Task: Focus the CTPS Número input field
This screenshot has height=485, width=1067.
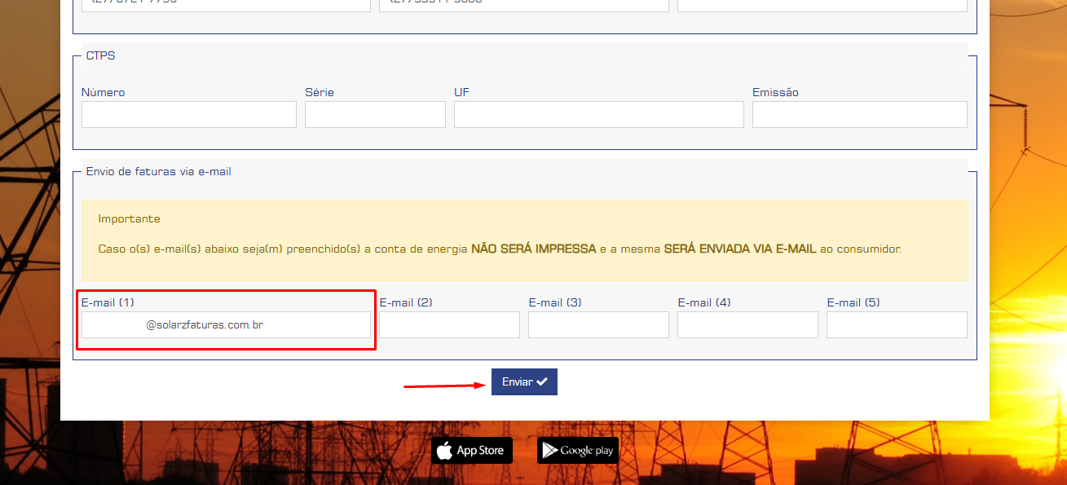Action: pos(188,115)
